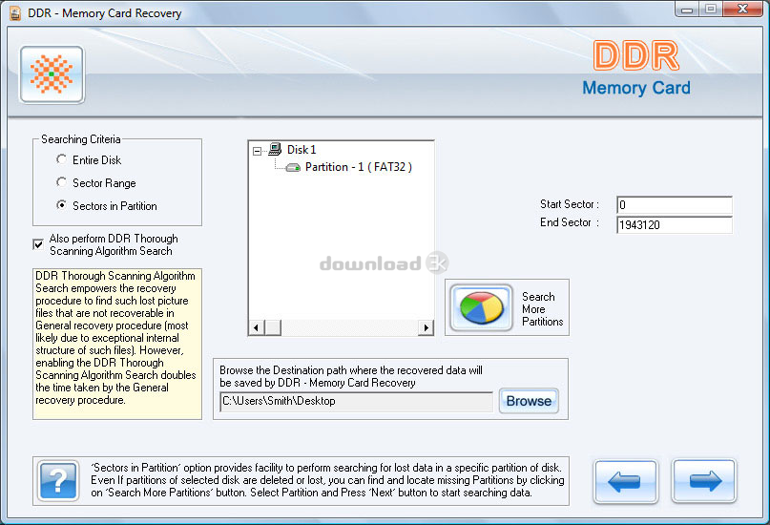The width and height of the screenshot is (770, 525).
Task: Click the large orange DDR header text
Action: 636,55
